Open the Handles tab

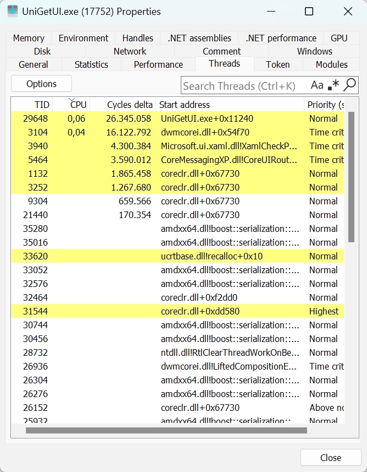point(138,38)
